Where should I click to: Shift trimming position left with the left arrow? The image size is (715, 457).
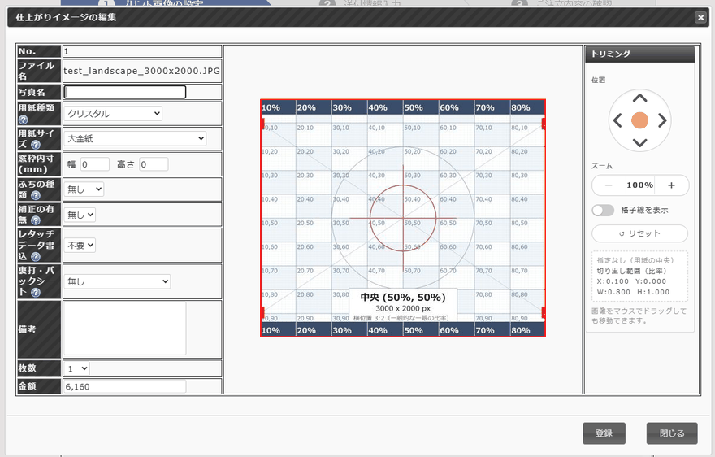(x=617, y=120)
